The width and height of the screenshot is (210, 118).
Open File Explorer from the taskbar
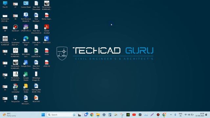(98, 115)
